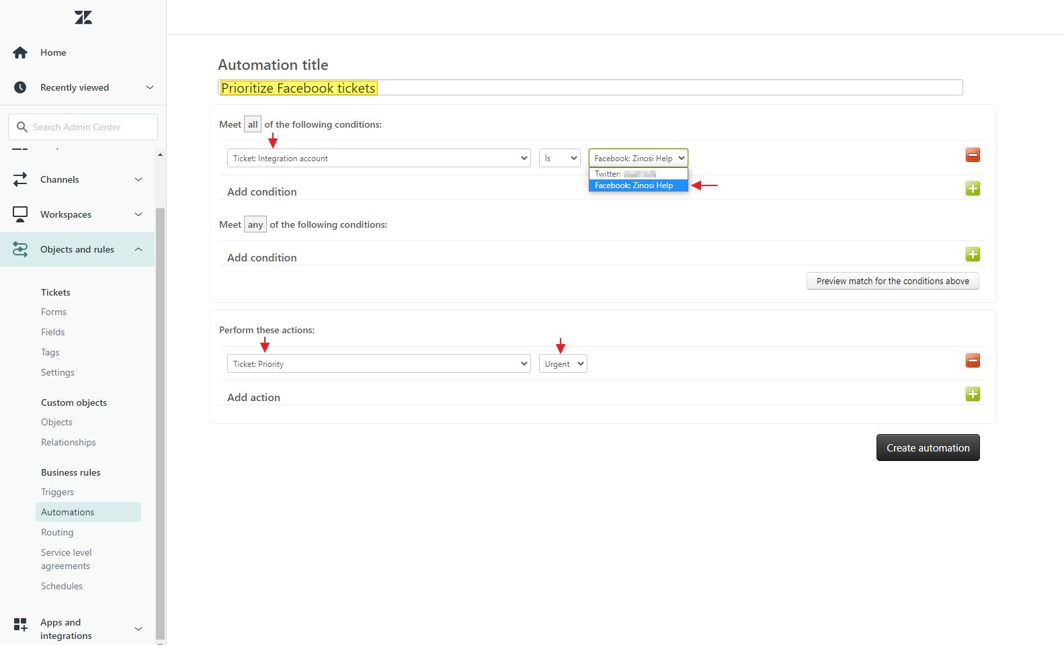Click the 'Custom objects' heading text
Image resolution: width=1064 pixels, height=645 pixels.
tap(74, 402)
